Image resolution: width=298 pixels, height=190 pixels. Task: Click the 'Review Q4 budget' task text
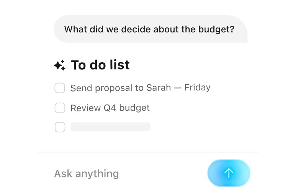(x=110, y=108)
